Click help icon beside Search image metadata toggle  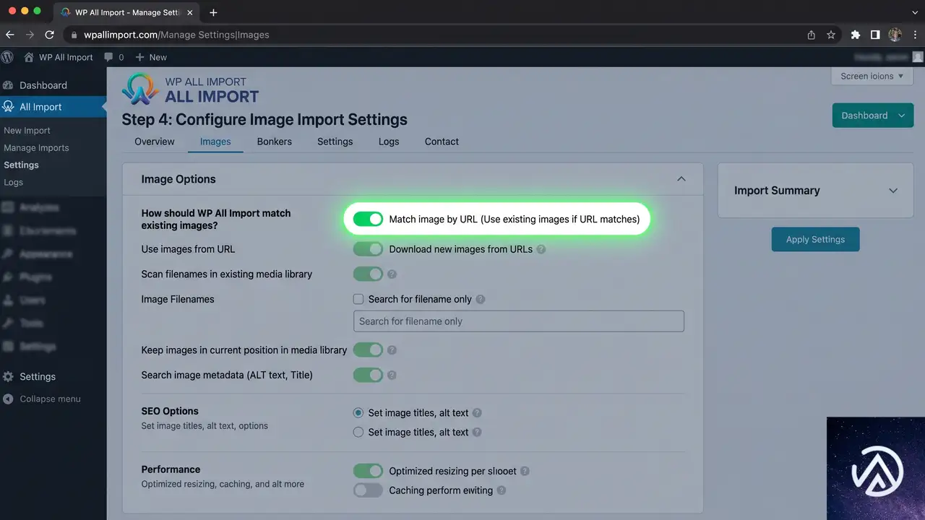pos(392,376)
